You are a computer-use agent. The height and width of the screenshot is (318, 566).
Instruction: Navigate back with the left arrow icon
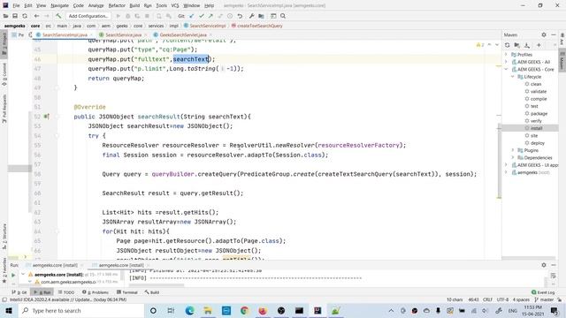(36, 16)
